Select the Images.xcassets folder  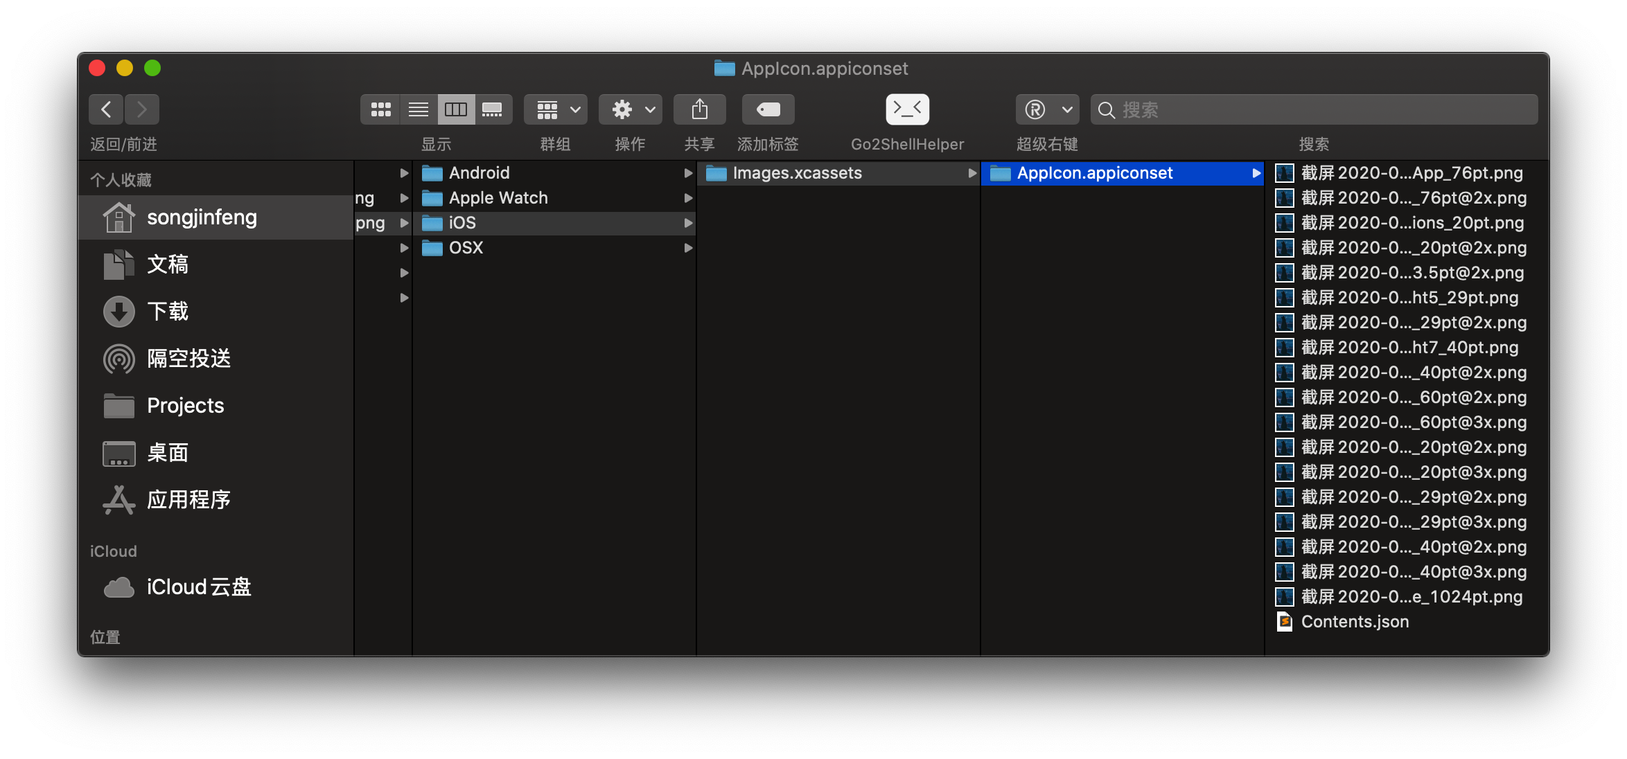click(797, 173)
